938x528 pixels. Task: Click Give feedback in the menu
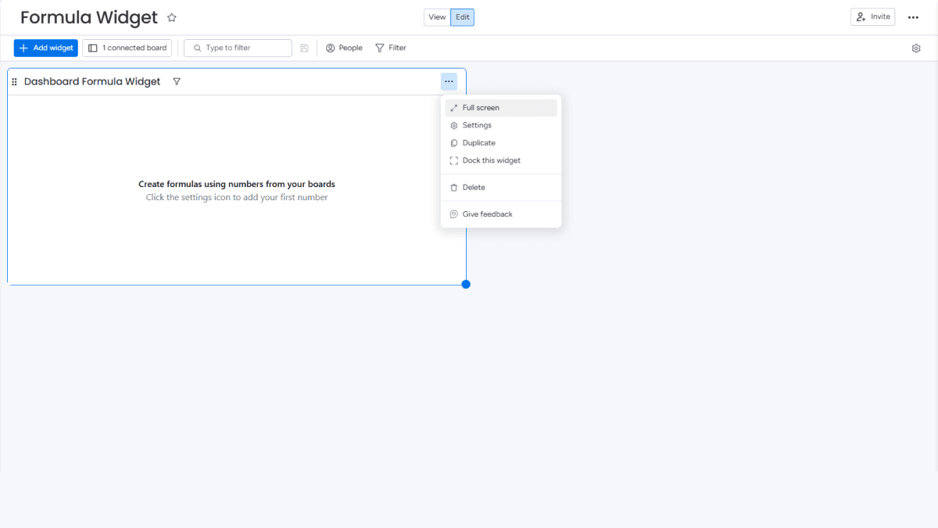coord(487,214)
